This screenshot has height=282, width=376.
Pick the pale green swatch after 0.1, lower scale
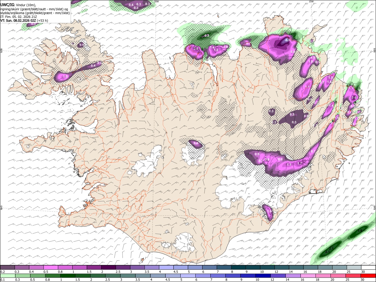8,276
